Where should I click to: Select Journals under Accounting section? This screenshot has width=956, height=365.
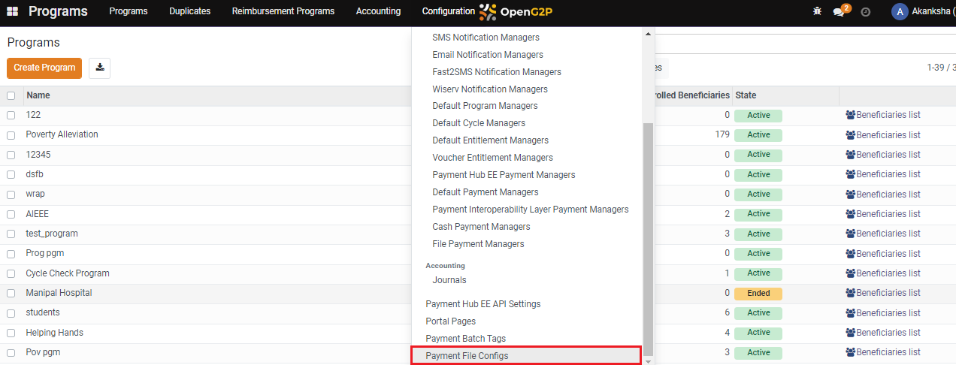449,280
